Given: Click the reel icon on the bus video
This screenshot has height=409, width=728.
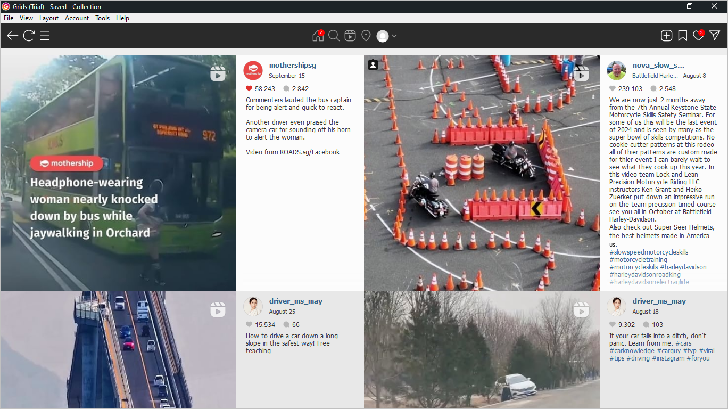Looking at the screenshot, I should coord(218,74).
